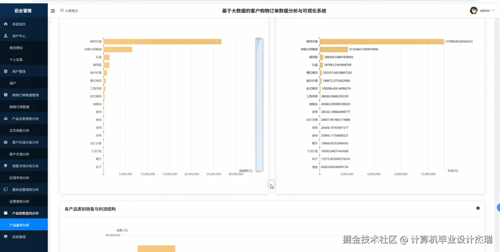Click the profit value 347693.2363998769
The height and width of the screenshot is (252, 500).
[338, 65]
